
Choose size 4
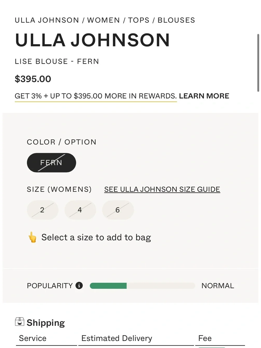pyautogui.click(x=80, y=210)
